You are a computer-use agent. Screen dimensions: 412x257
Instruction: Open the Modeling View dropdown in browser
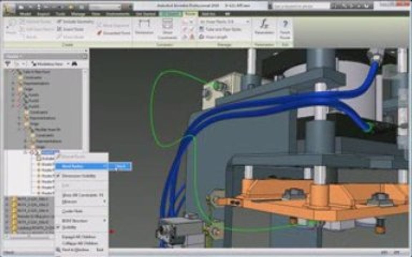point(50,64)
